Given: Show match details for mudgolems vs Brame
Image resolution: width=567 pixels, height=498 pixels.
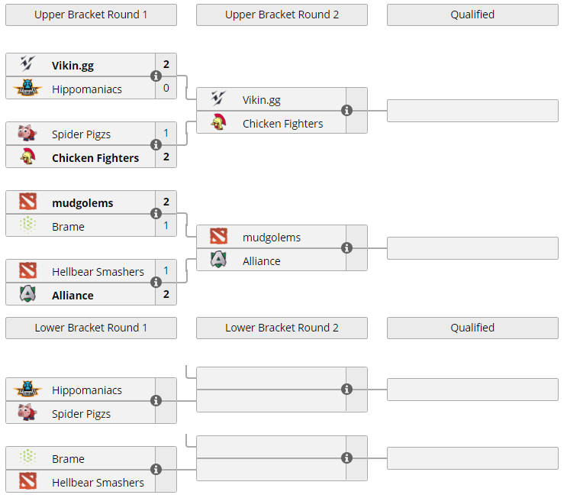Looking at the screenshot, I should [x=156, y=214].
